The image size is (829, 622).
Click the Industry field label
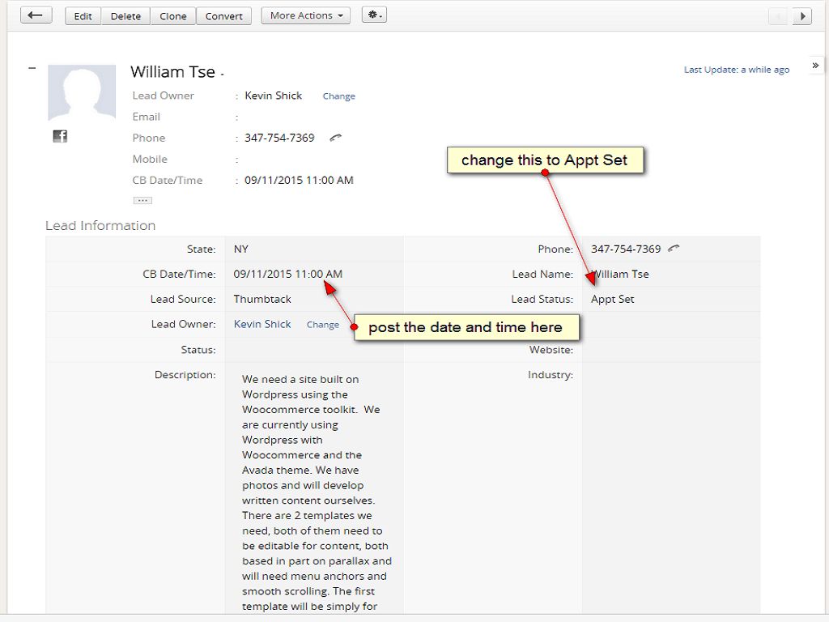pos(551,375)
